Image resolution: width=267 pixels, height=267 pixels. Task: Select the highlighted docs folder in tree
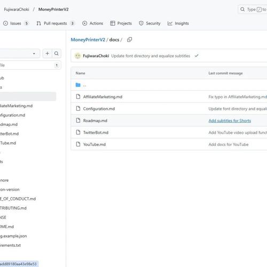tap(28, 96)
